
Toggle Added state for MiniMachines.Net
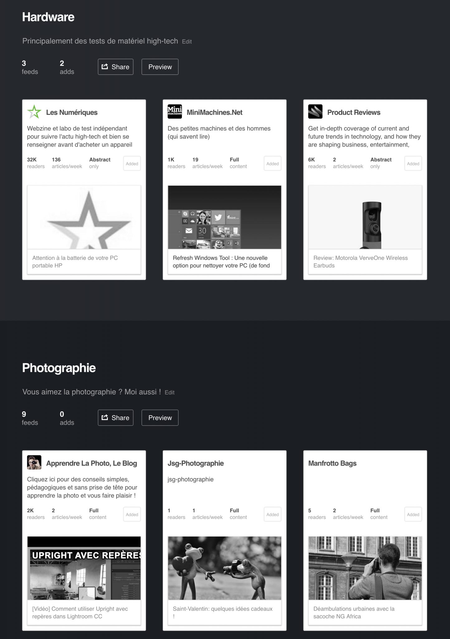(x=273, y=163)
